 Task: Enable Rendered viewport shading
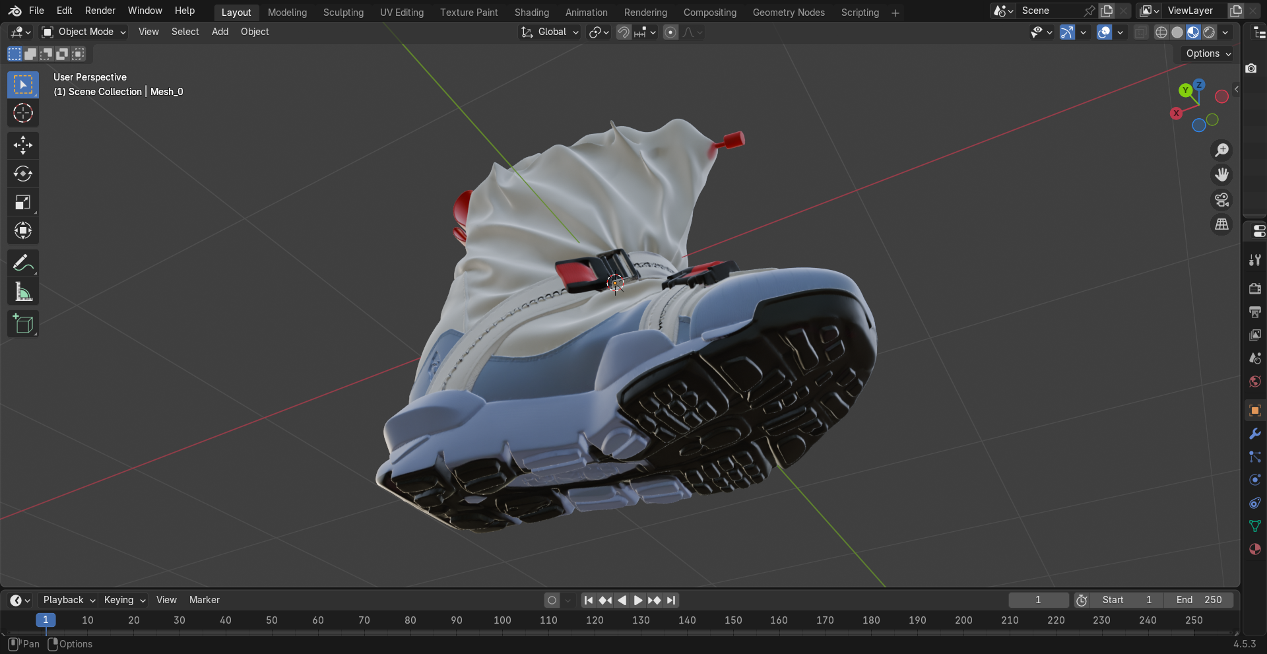[1209, 32]
